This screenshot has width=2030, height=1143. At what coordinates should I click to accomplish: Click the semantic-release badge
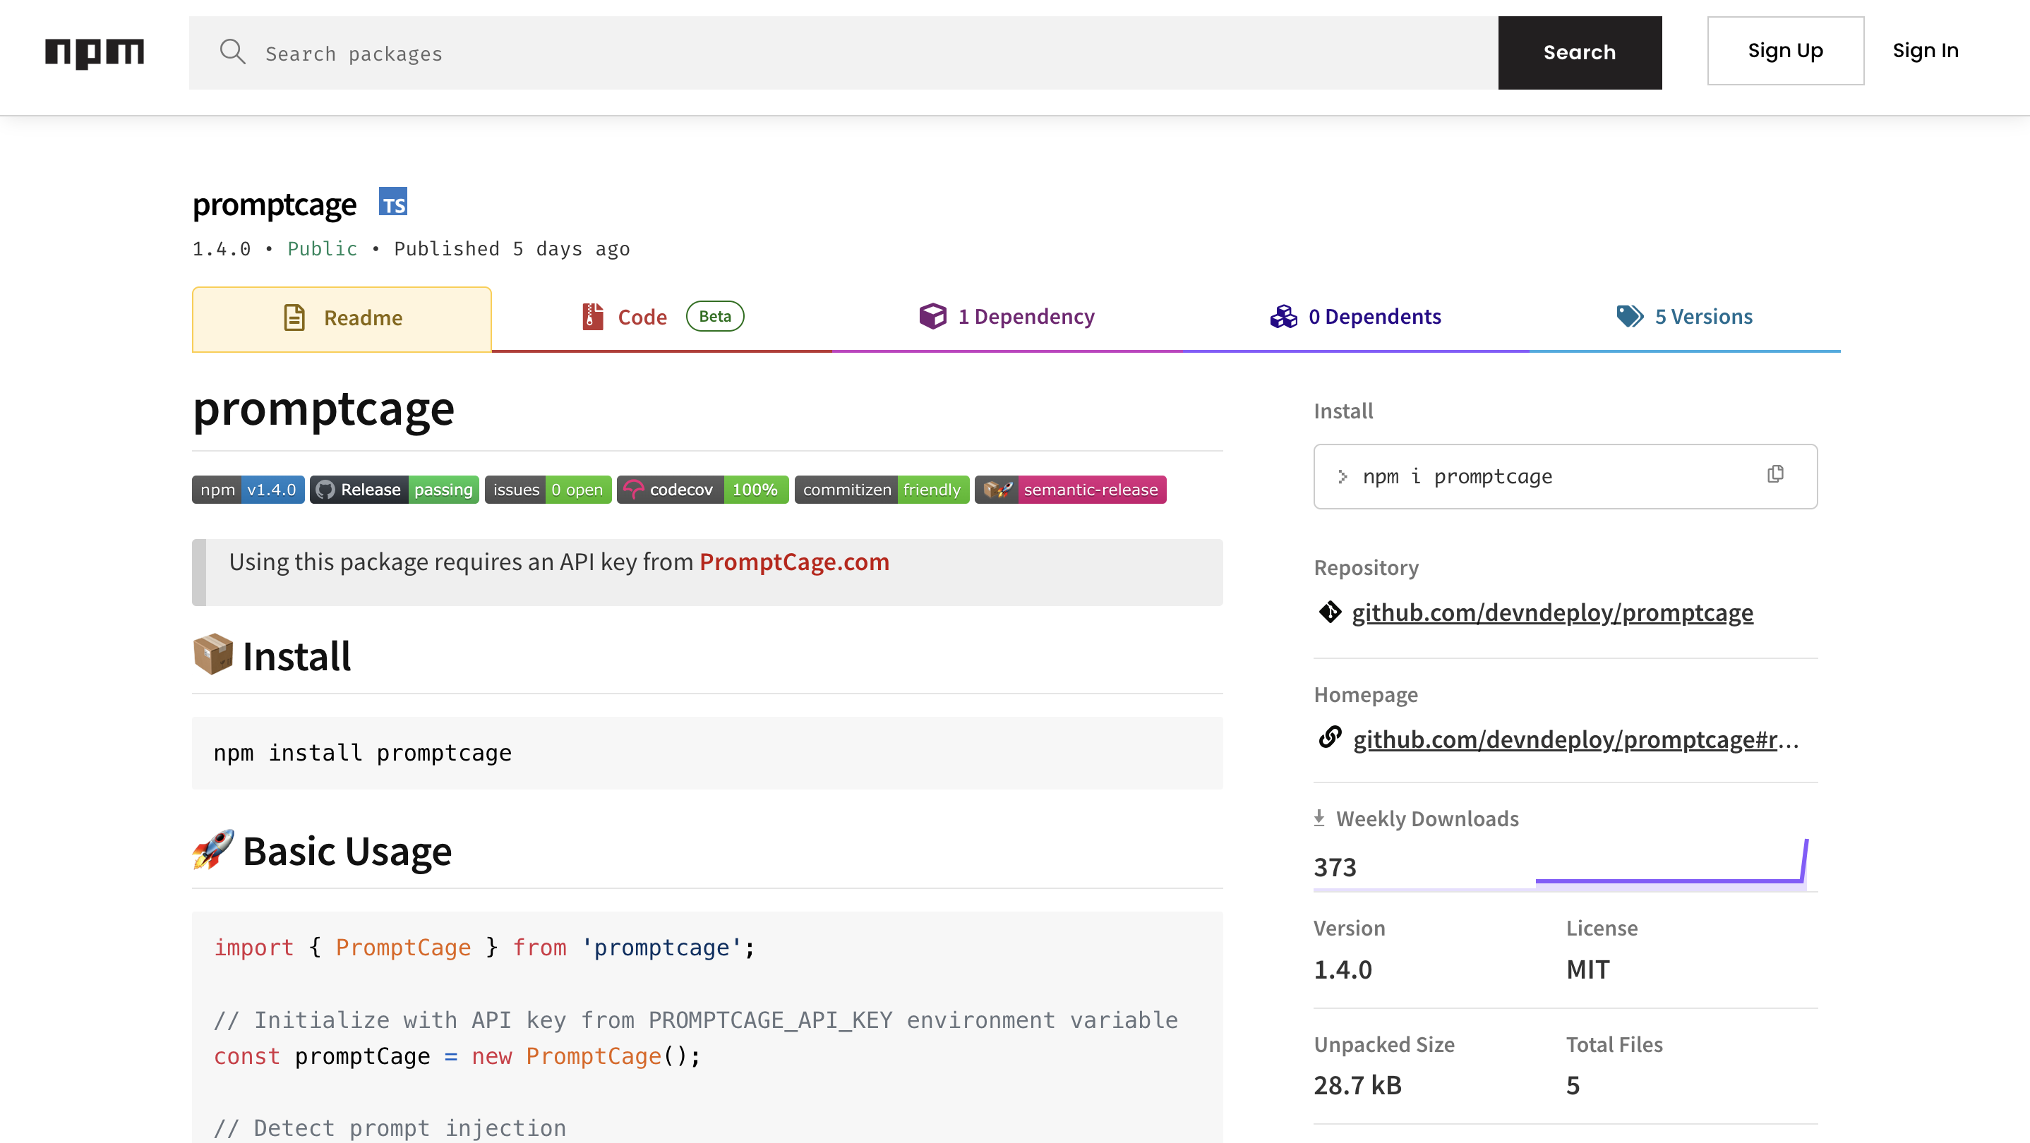click(x=1070, y=490)
